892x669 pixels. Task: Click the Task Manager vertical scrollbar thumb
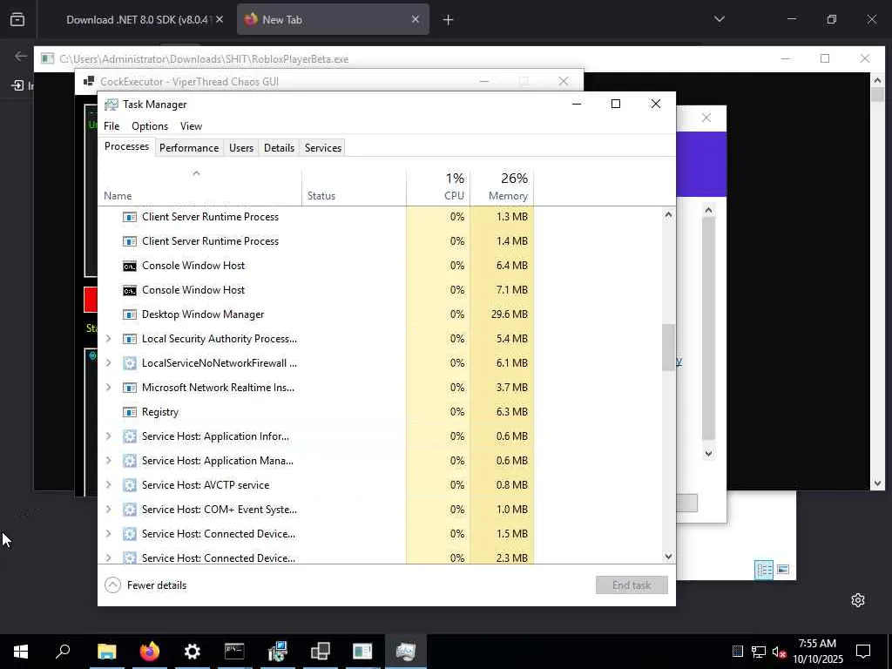point(668,347)
